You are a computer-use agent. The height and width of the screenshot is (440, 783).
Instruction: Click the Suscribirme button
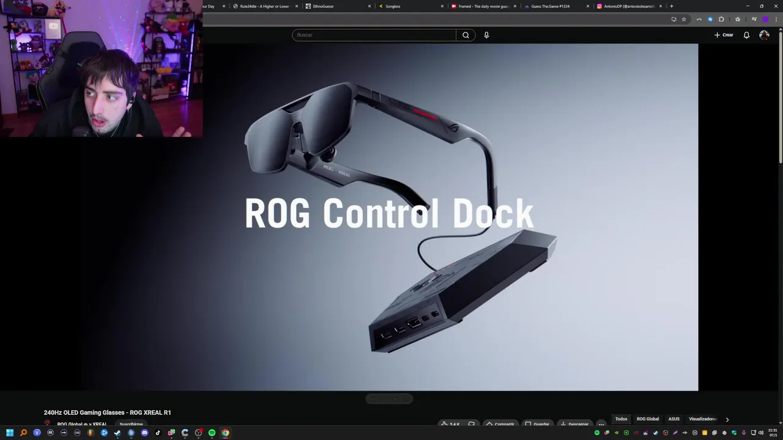click(x=131, y=424)
